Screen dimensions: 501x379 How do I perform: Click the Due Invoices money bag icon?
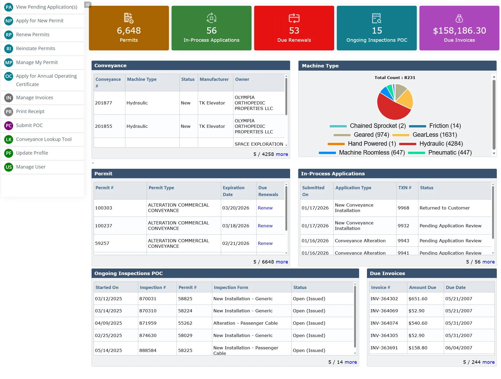click(x=459, y=18)
